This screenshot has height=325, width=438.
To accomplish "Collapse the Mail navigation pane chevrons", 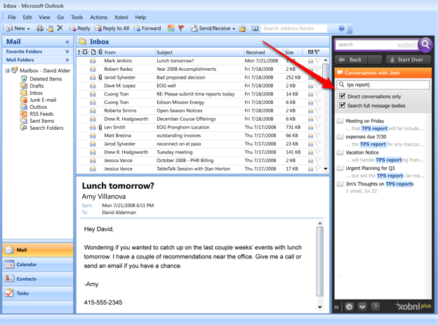I will coord(67,42).
